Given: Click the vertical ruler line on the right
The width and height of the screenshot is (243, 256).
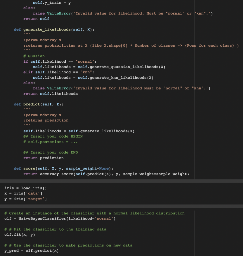Looking at the screenshot, I should coord(194,100).
